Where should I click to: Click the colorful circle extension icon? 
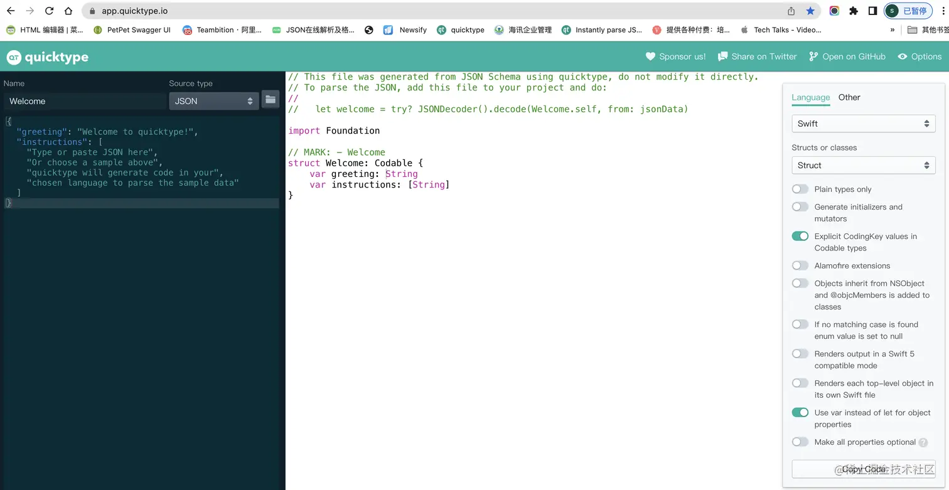click(834, 11)
